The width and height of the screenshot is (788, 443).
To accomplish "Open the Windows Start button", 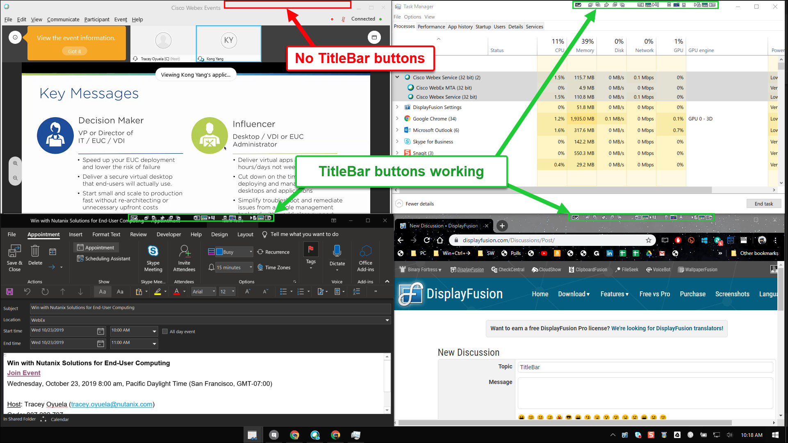I will point(775,435).
